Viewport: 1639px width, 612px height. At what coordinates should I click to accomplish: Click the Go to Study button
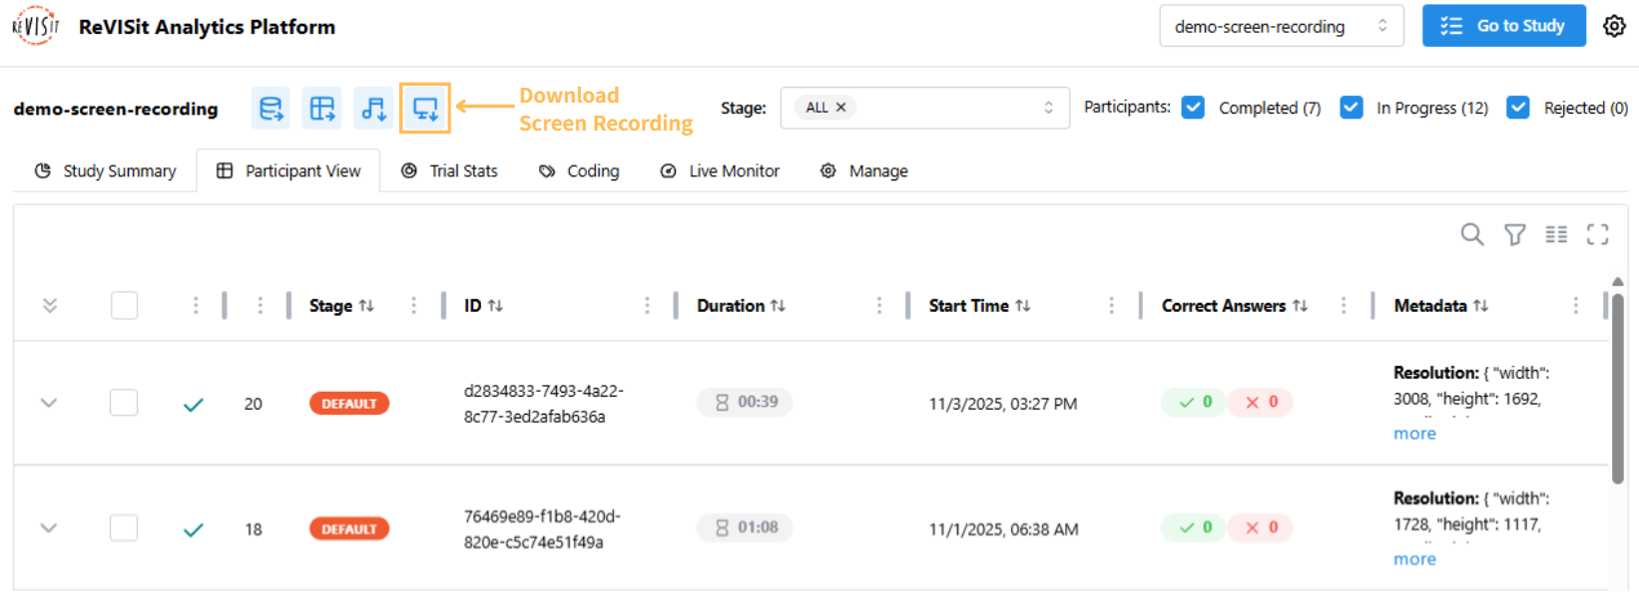pos(1504,26)
